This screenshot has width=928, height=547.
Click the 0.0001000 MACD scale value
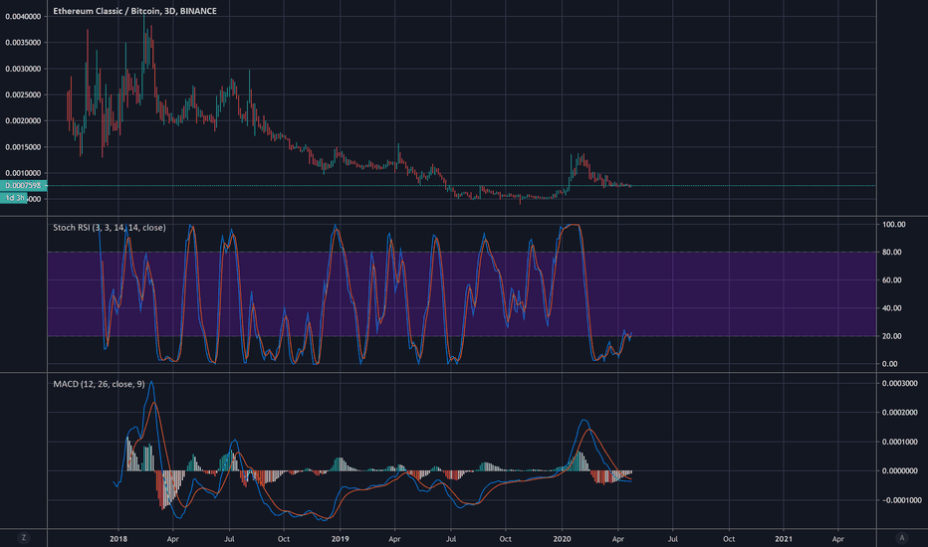pos(899,442)
